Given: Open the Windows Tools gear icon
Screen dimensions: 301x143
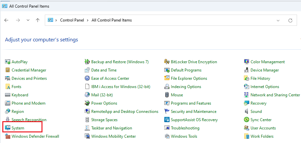Looking at the screenshot, I should pyautogui.click(x=167, y=136).
